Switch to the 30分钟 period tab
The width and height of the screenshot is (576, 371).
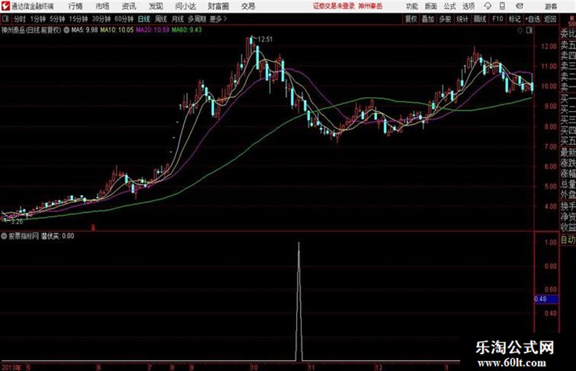(x=101, y=19)
